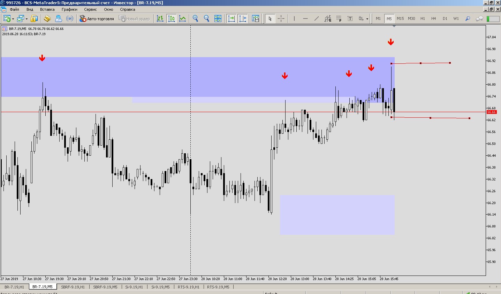Open the Вставка menu
Image resolution: width=501 pixels, height=294 pixels.
[x=47, y=9]
